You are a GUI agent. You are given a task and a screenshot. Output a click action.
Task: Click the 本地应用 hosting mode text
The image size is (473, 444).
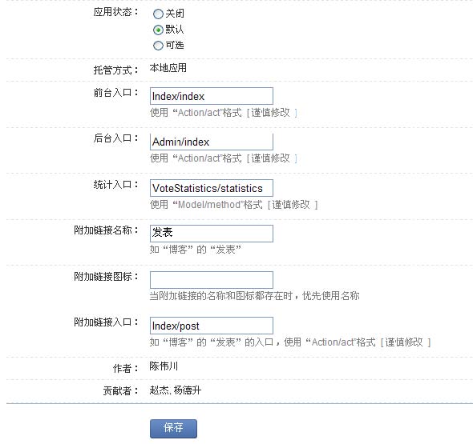click(168, 68)
